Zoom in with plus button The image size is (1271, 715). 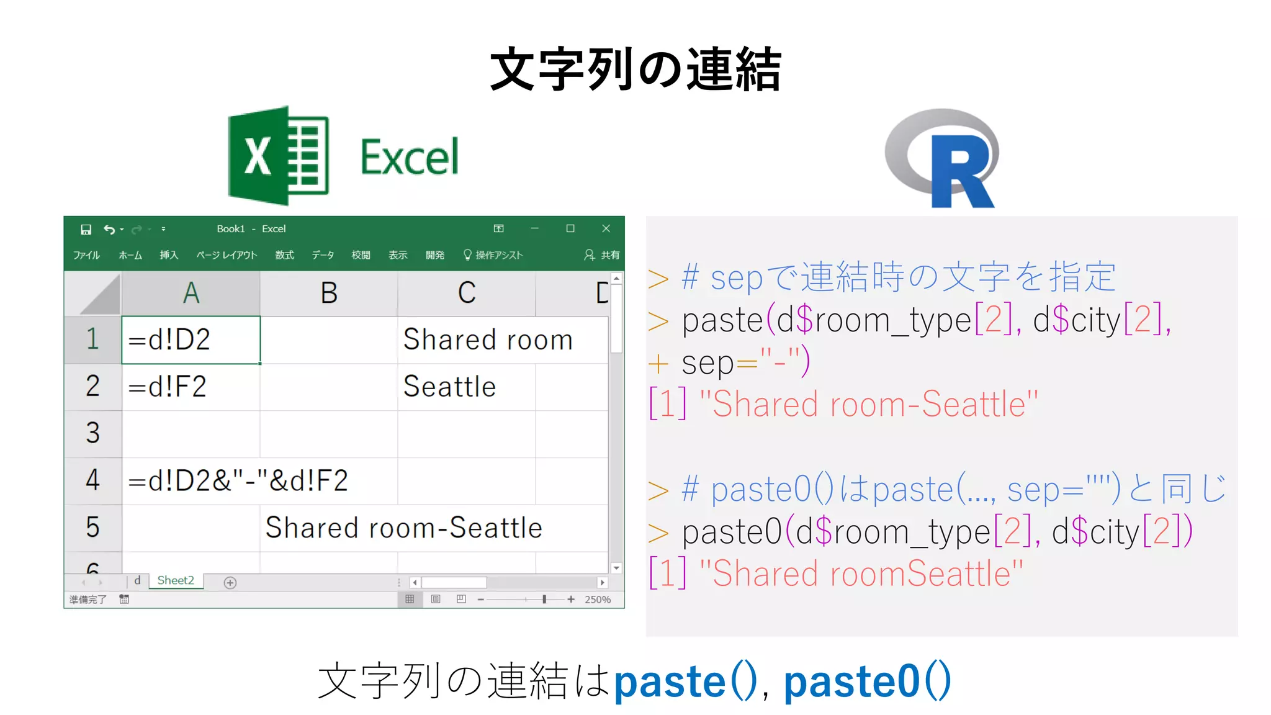click(x=571, y=600)
